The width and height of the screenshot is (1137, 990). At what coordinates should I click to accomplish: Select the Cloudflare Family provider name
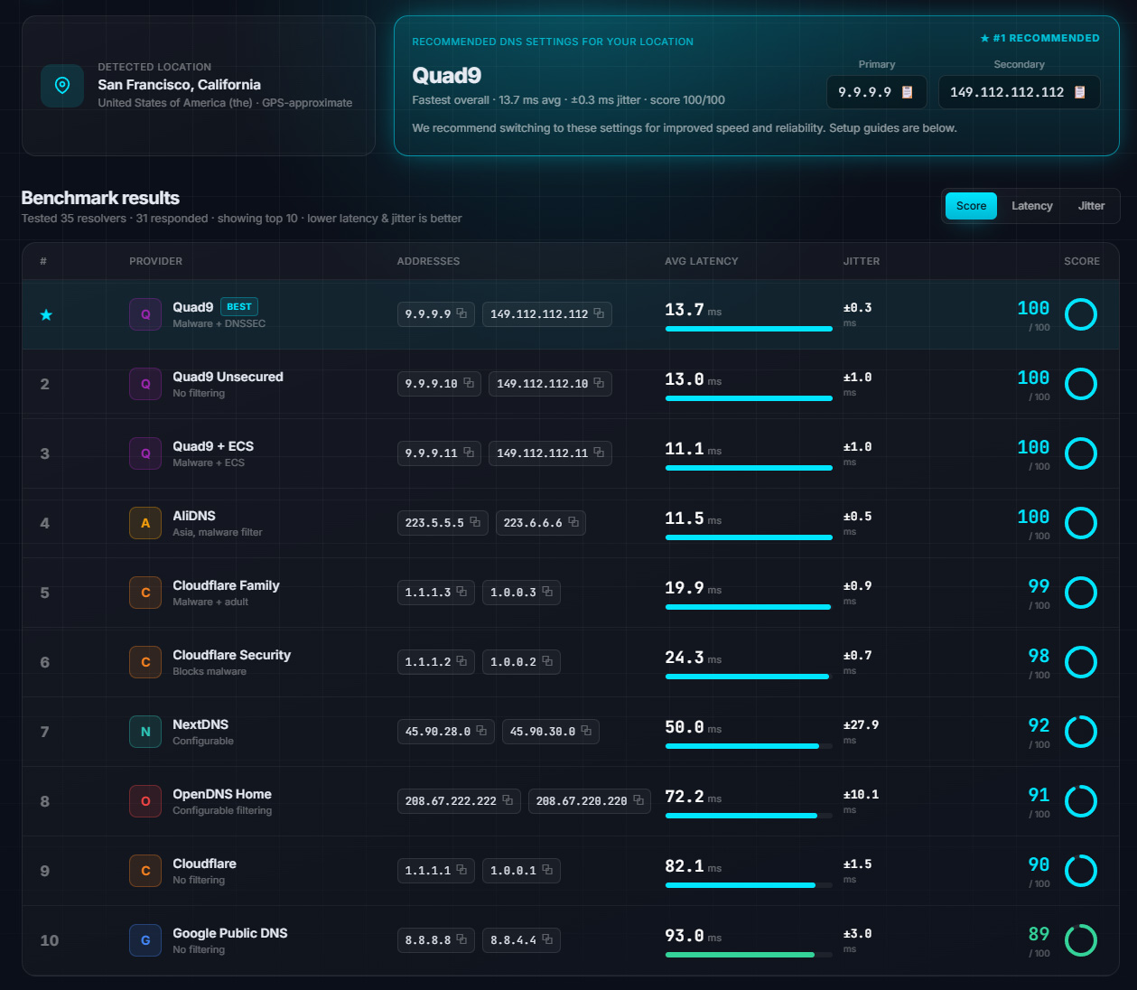point(226,585)
